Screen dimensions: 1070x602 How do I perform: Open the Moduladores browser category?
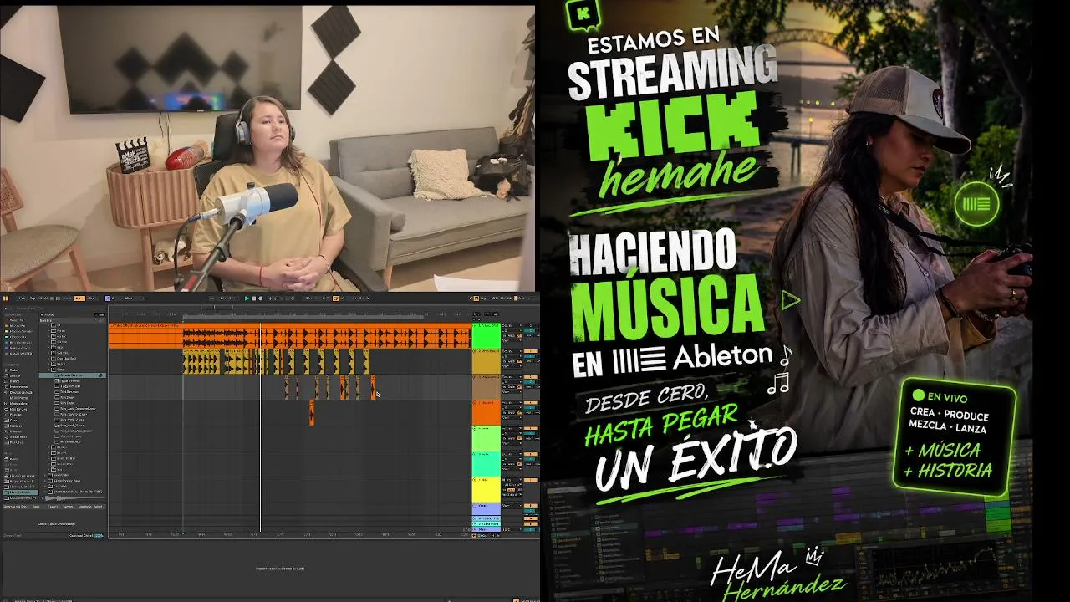[x=17, y=402]
